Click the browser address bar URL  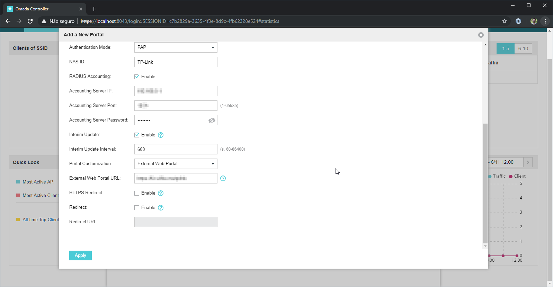tap(180, 21)
